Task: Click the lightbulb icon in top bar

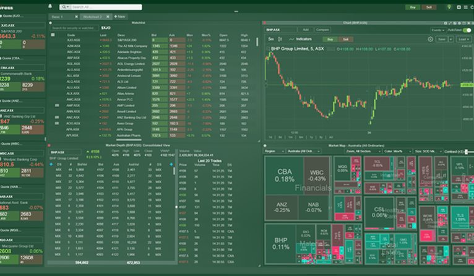Action: click(x=449, y=7)
